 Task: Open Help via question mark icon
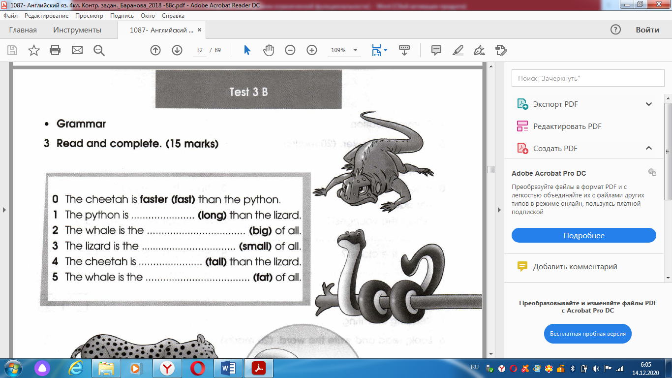[x=615, y=30]
